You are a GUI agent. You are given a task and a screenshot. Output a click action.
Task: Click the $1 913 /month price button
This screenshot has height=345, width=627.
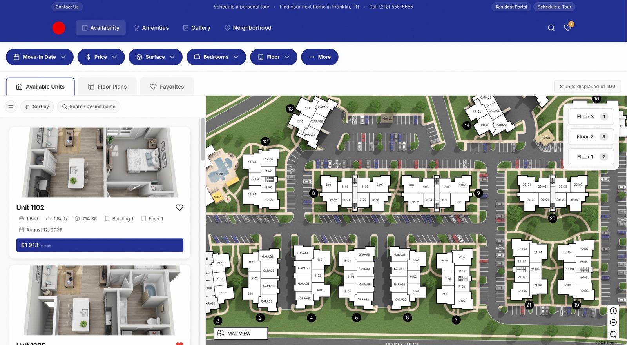pos(100,245)
